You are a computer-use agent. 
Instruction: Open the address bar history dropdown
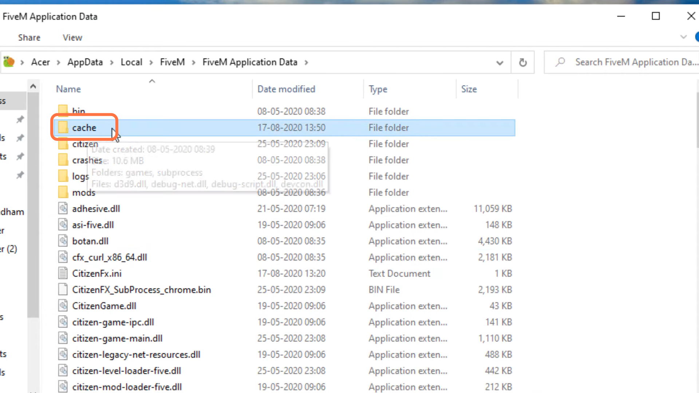point(499,63)
